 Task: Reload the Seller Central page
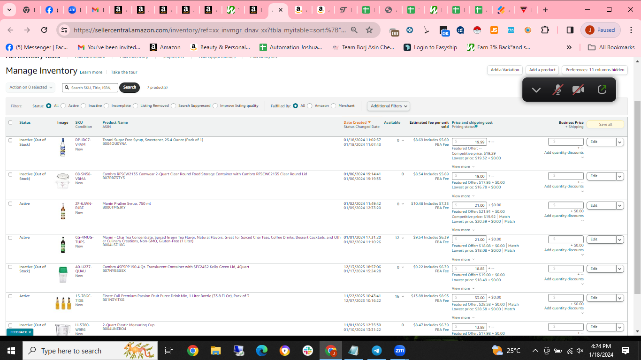[44, 30]
